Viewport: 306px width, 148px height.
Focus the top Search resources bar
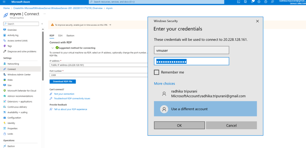click(x=157, y=2)
